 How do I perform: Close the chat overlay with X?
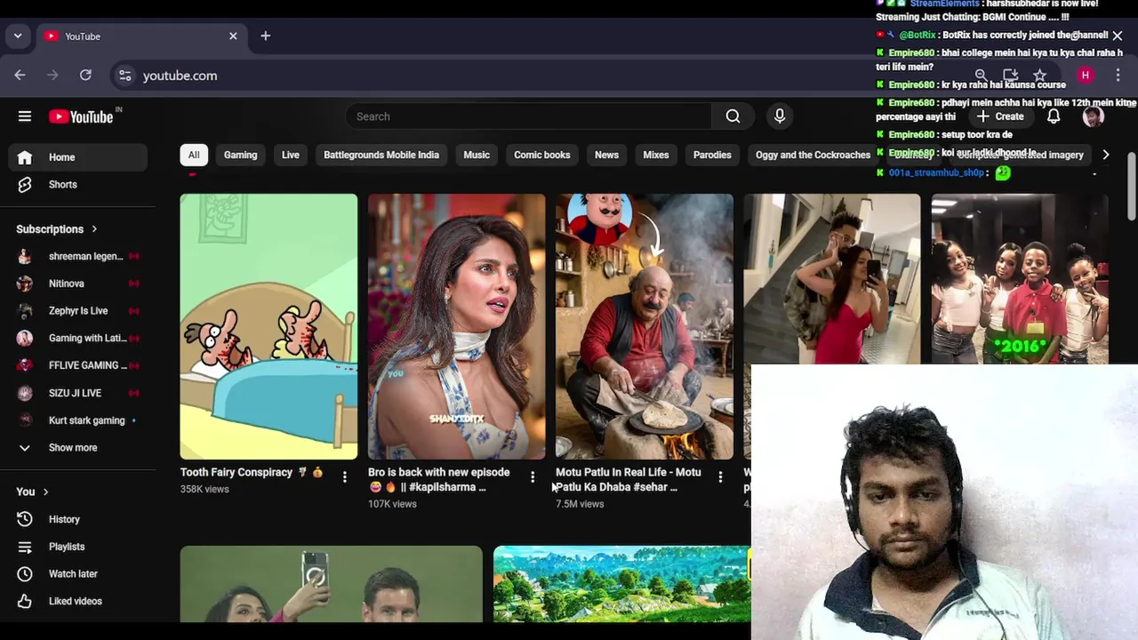(x=1118, y=36)
